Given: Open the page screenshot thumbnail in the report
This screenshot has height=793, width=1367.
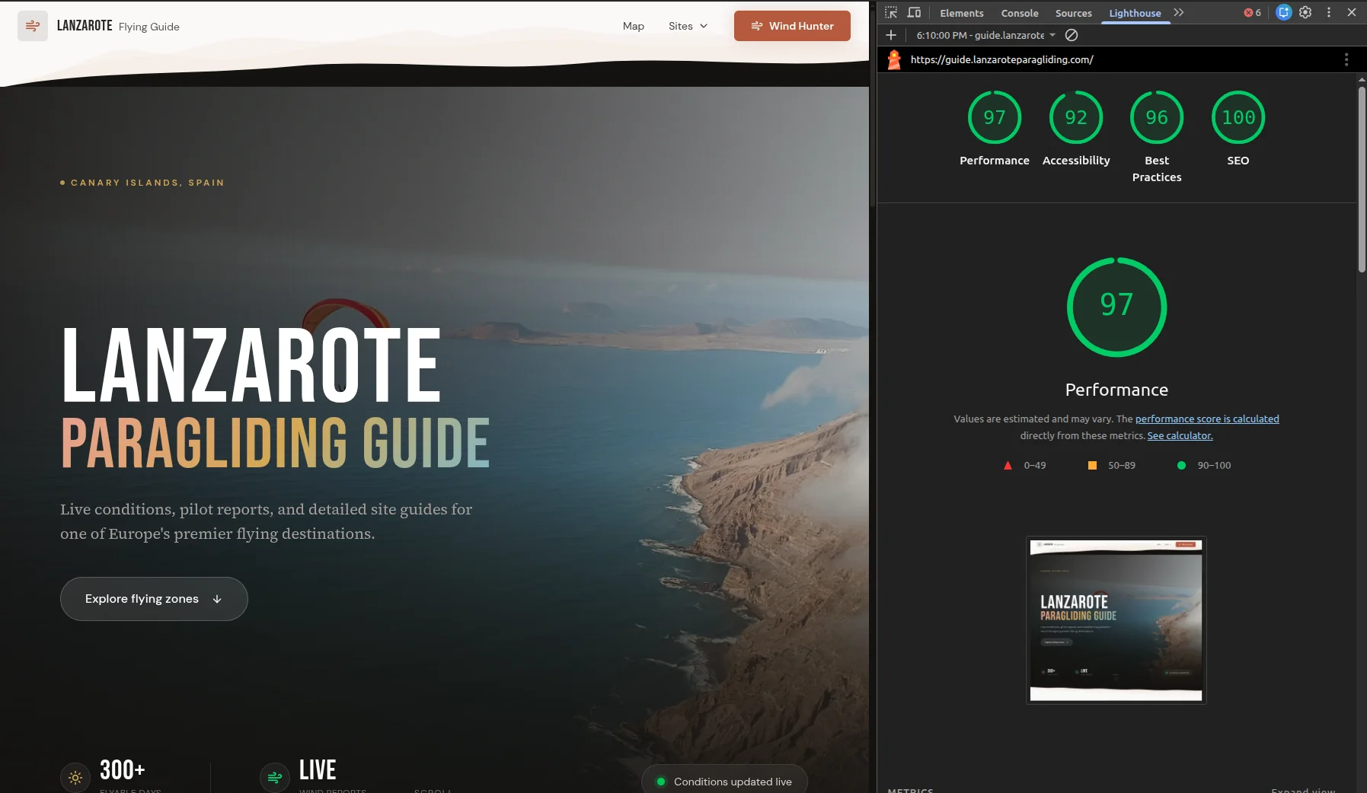Looking at the screenshot, I should pyautogui.click(x=1116, y=620).
